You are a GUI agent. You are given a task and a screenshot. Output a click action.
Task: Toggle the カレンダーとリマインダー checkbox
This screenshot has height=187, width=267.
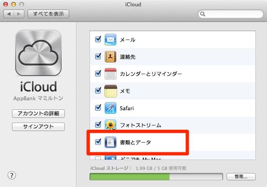pos(98,73)
